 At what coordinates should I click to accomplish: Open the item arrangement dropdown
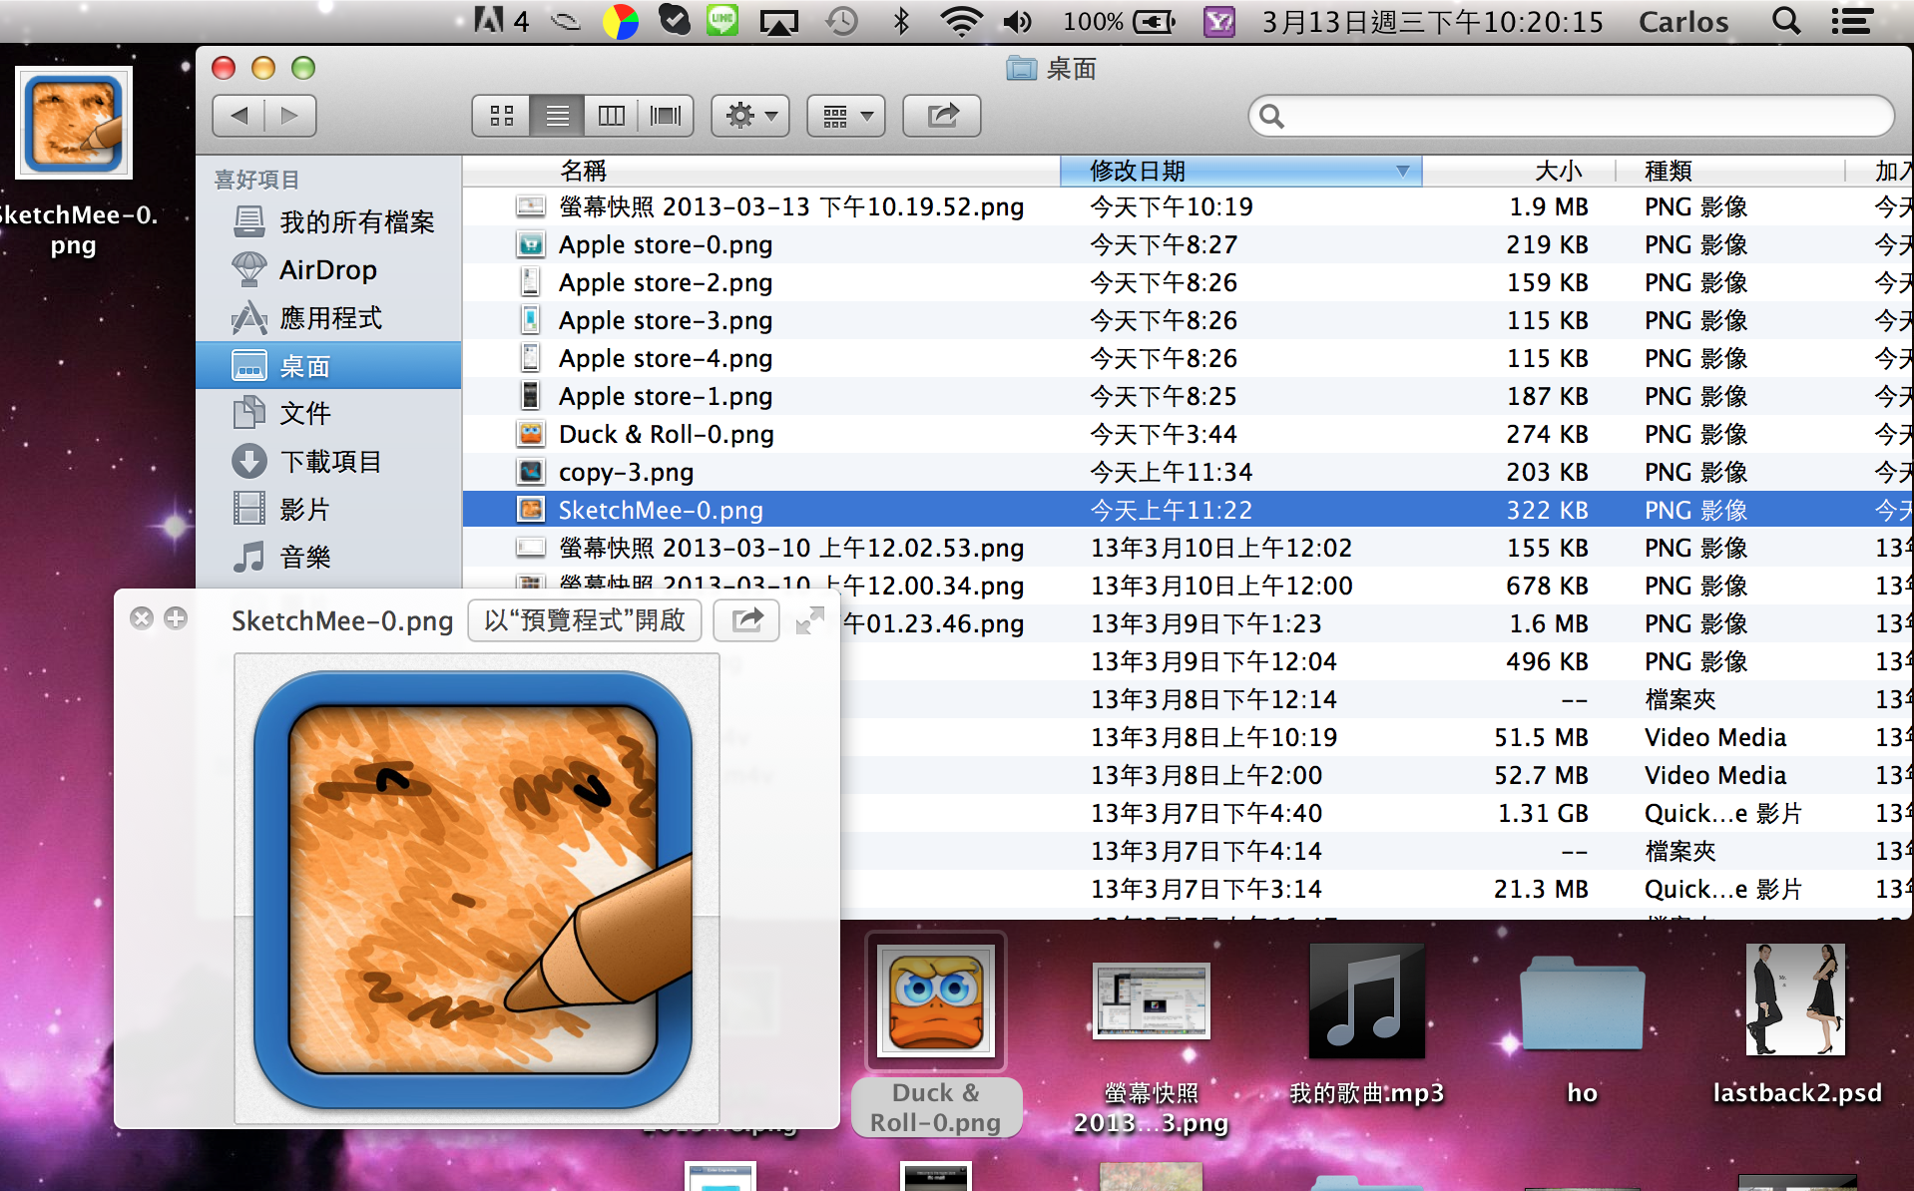click(846, 116)
